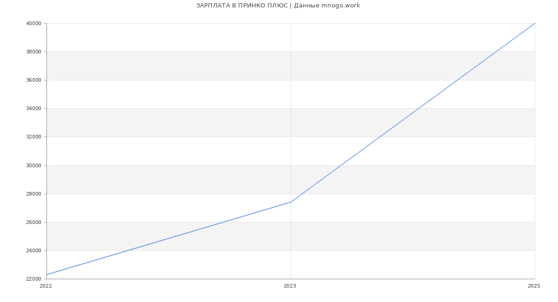558x302 pixels.
Task: Click the 34000 y-axis label
Action: [x=33, y=109]
